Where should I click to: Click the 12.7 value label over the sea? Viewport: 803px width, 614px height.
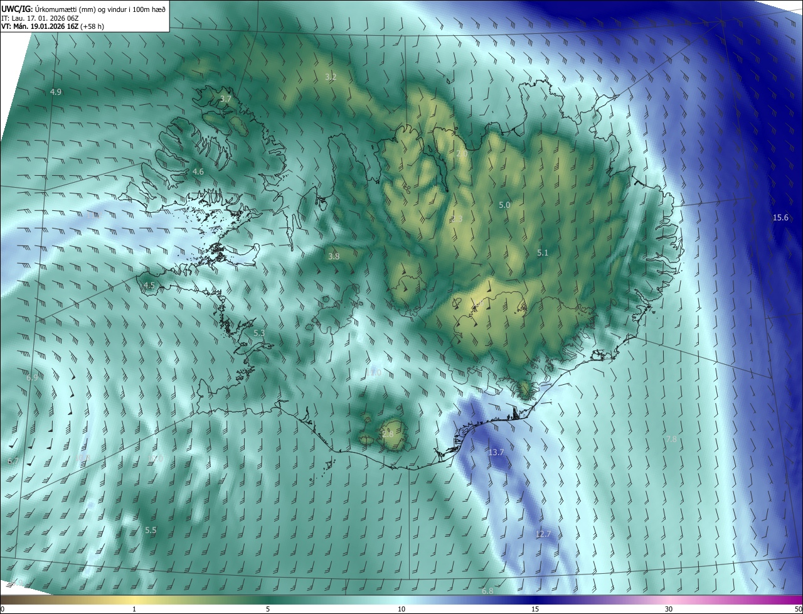point(543,534)
